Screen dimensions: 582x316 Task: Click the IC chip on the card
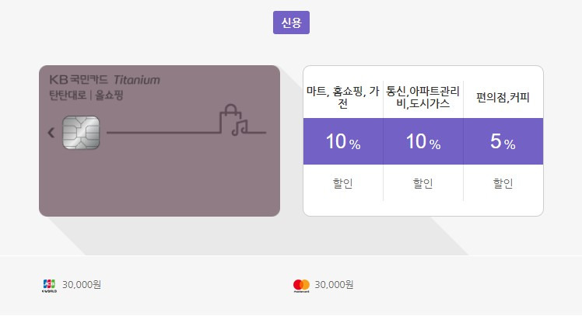click(81, 133)
